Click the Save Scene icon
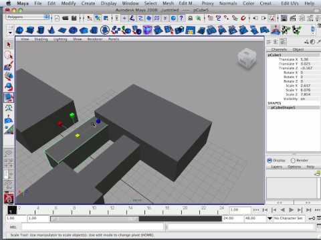 click(x=74, y=18)
